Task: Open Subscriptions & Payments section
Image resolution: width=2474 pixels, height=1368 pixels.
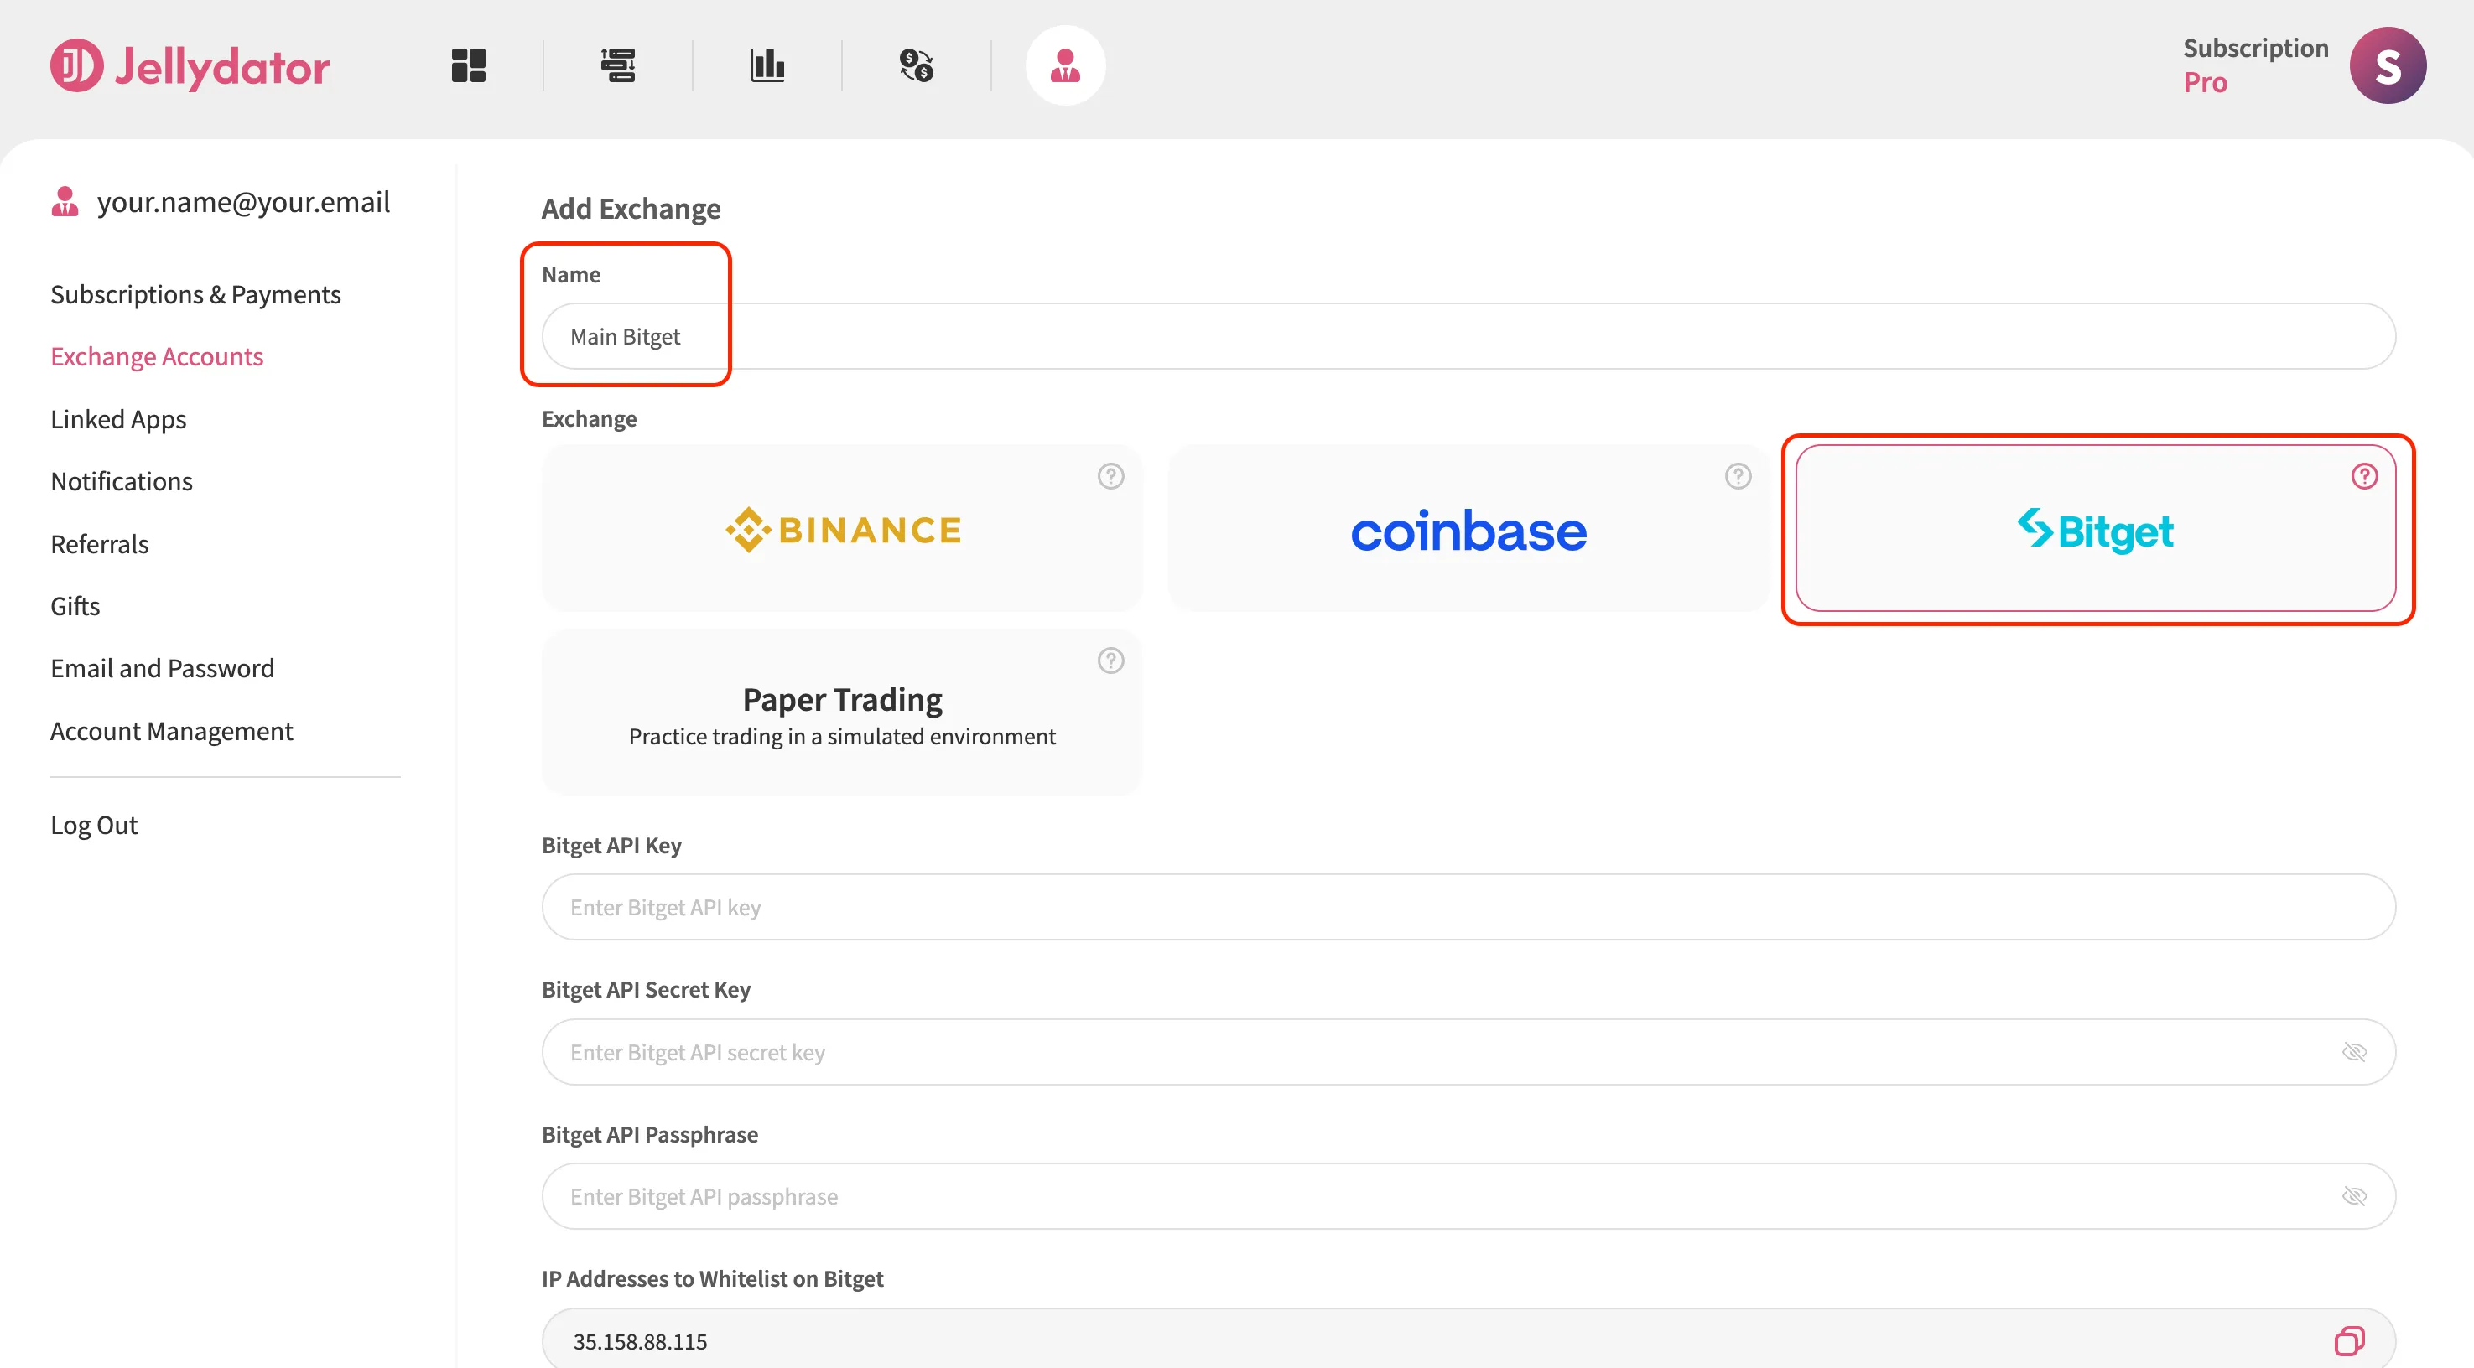Action: 196,293
